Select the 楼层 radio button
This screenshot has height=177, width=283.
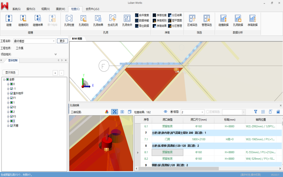point(172,112)
